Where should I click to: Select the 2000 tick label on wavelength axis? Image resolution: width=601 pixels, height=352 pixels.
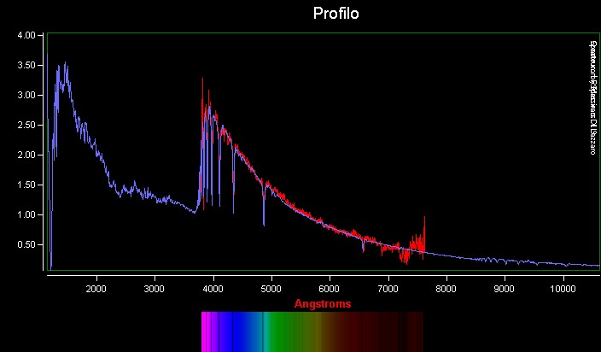[96, 289]
